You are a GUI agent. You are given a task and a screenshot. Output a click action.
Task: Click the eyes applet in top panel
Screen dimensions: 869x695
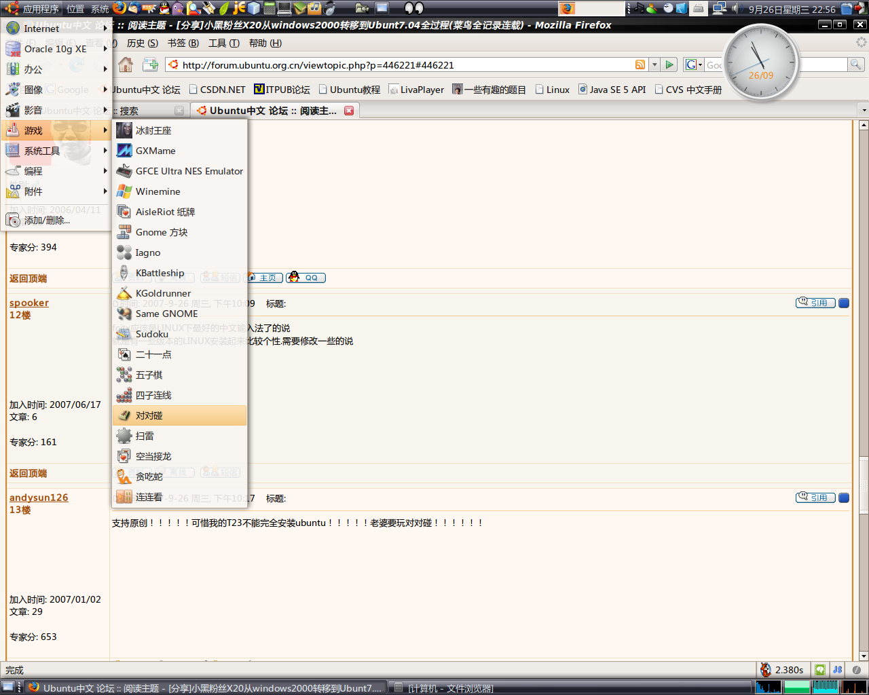click(414, 8)
